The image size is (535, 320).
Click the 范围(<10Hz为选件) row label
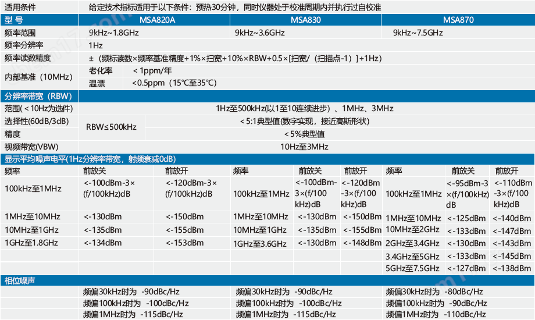coord(38,109)
